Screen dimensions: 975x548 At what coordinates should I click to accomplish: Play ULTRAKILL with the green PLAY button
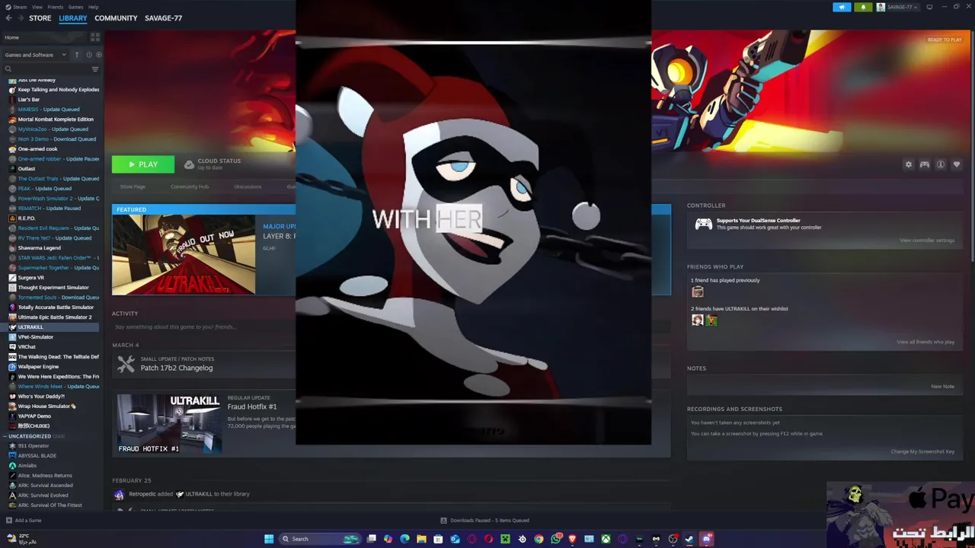click(143, 164)
